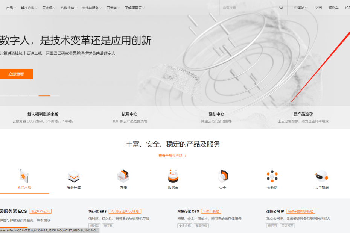Select the first banner carousel indicator

coord(4,96)
